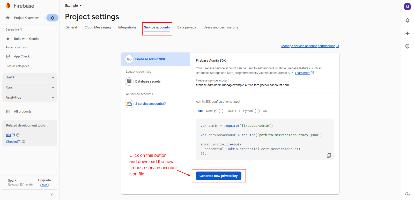
Task: Select the Python radio button
Action: (238, 111)
